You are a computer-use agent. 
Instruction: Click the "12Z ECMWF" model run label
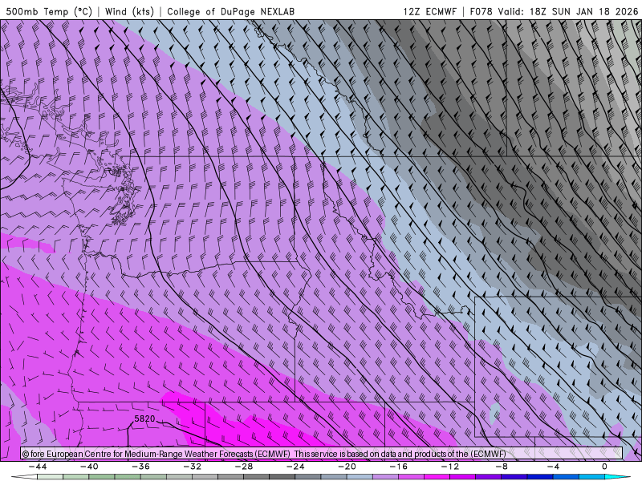429,11
